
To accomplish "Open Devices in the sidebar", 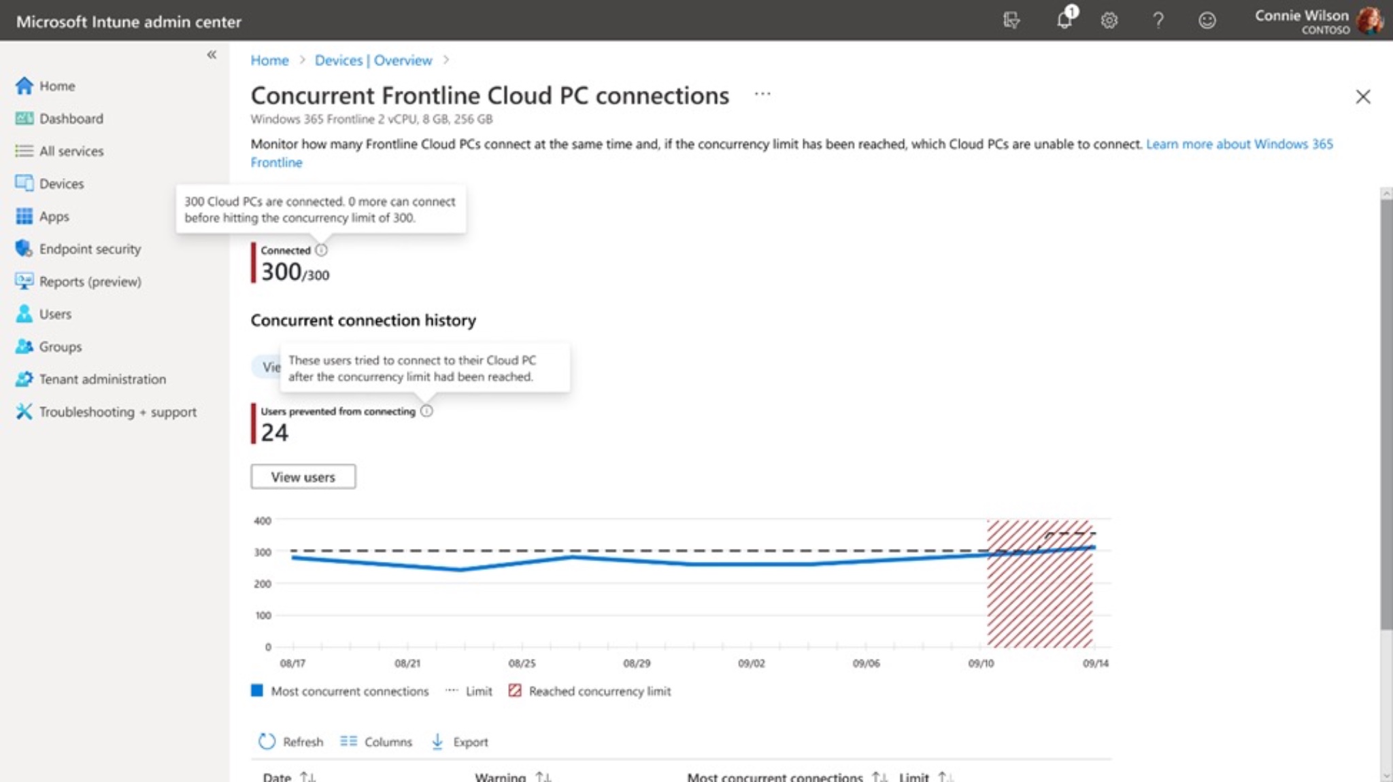I will (x=49, y=183).
